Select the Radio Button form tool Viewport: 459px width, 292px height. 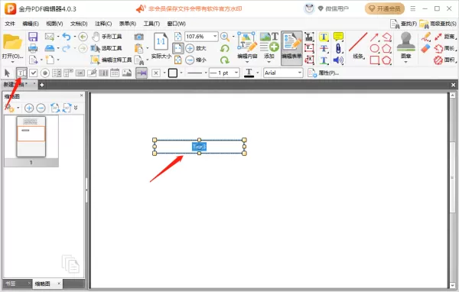pyautogui.click(x=45, y=73)
